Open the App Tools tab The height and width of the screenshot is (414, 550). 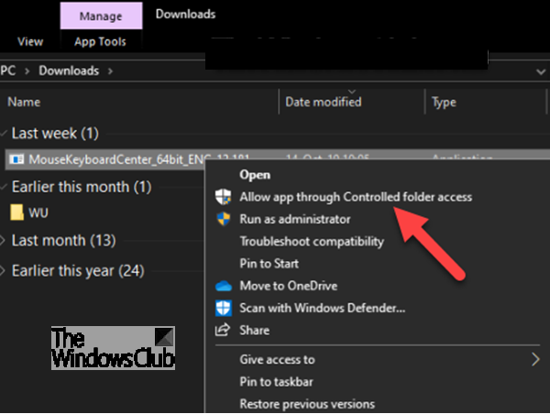(100, 42)
